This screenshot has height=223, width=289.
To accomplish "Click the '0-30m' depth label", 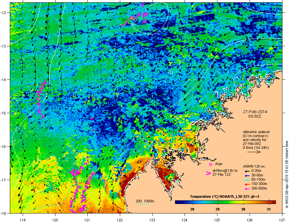I will 256,171.
